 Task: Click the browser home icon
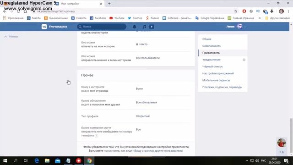(x=25, y=11)
